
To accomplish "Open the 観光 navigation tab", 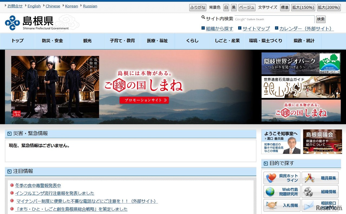I will click(x=87, y=41).
